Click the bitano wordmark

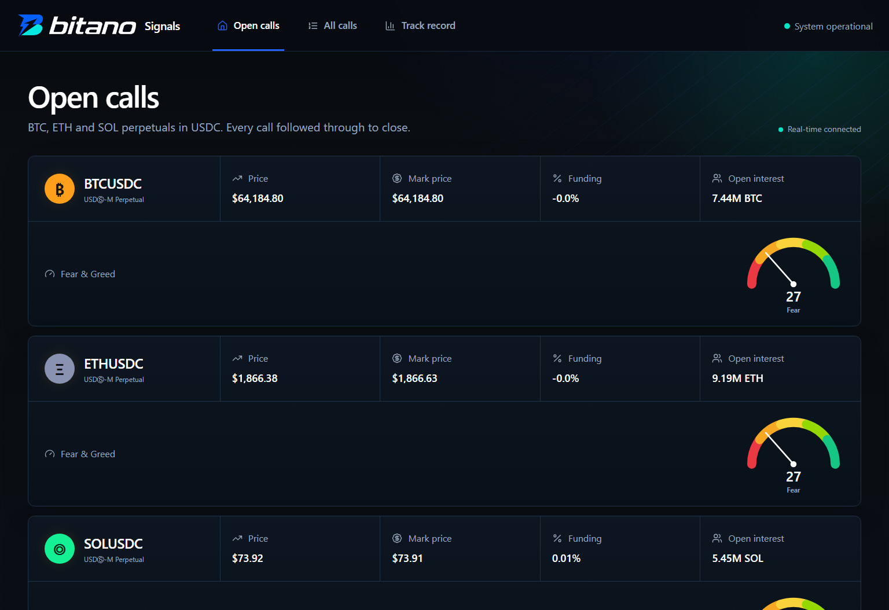coord(93,25)
